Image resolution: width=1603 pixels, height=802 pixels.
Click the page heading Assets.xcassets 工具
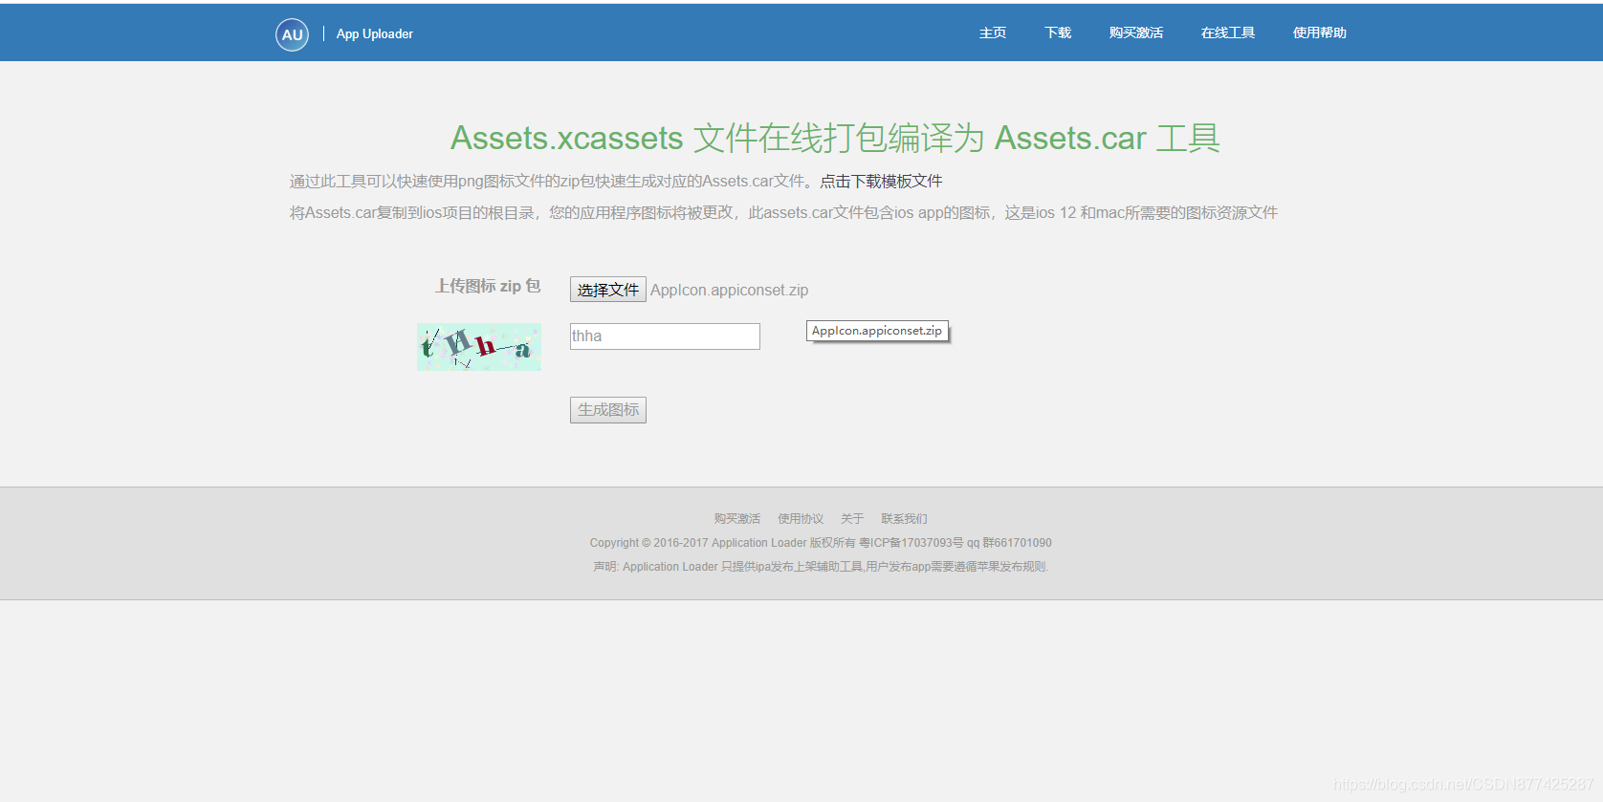[835, 139]
